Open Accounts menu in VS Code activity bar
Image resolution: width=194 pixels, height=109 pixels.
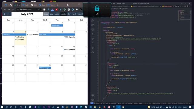(x=92, y=95)
